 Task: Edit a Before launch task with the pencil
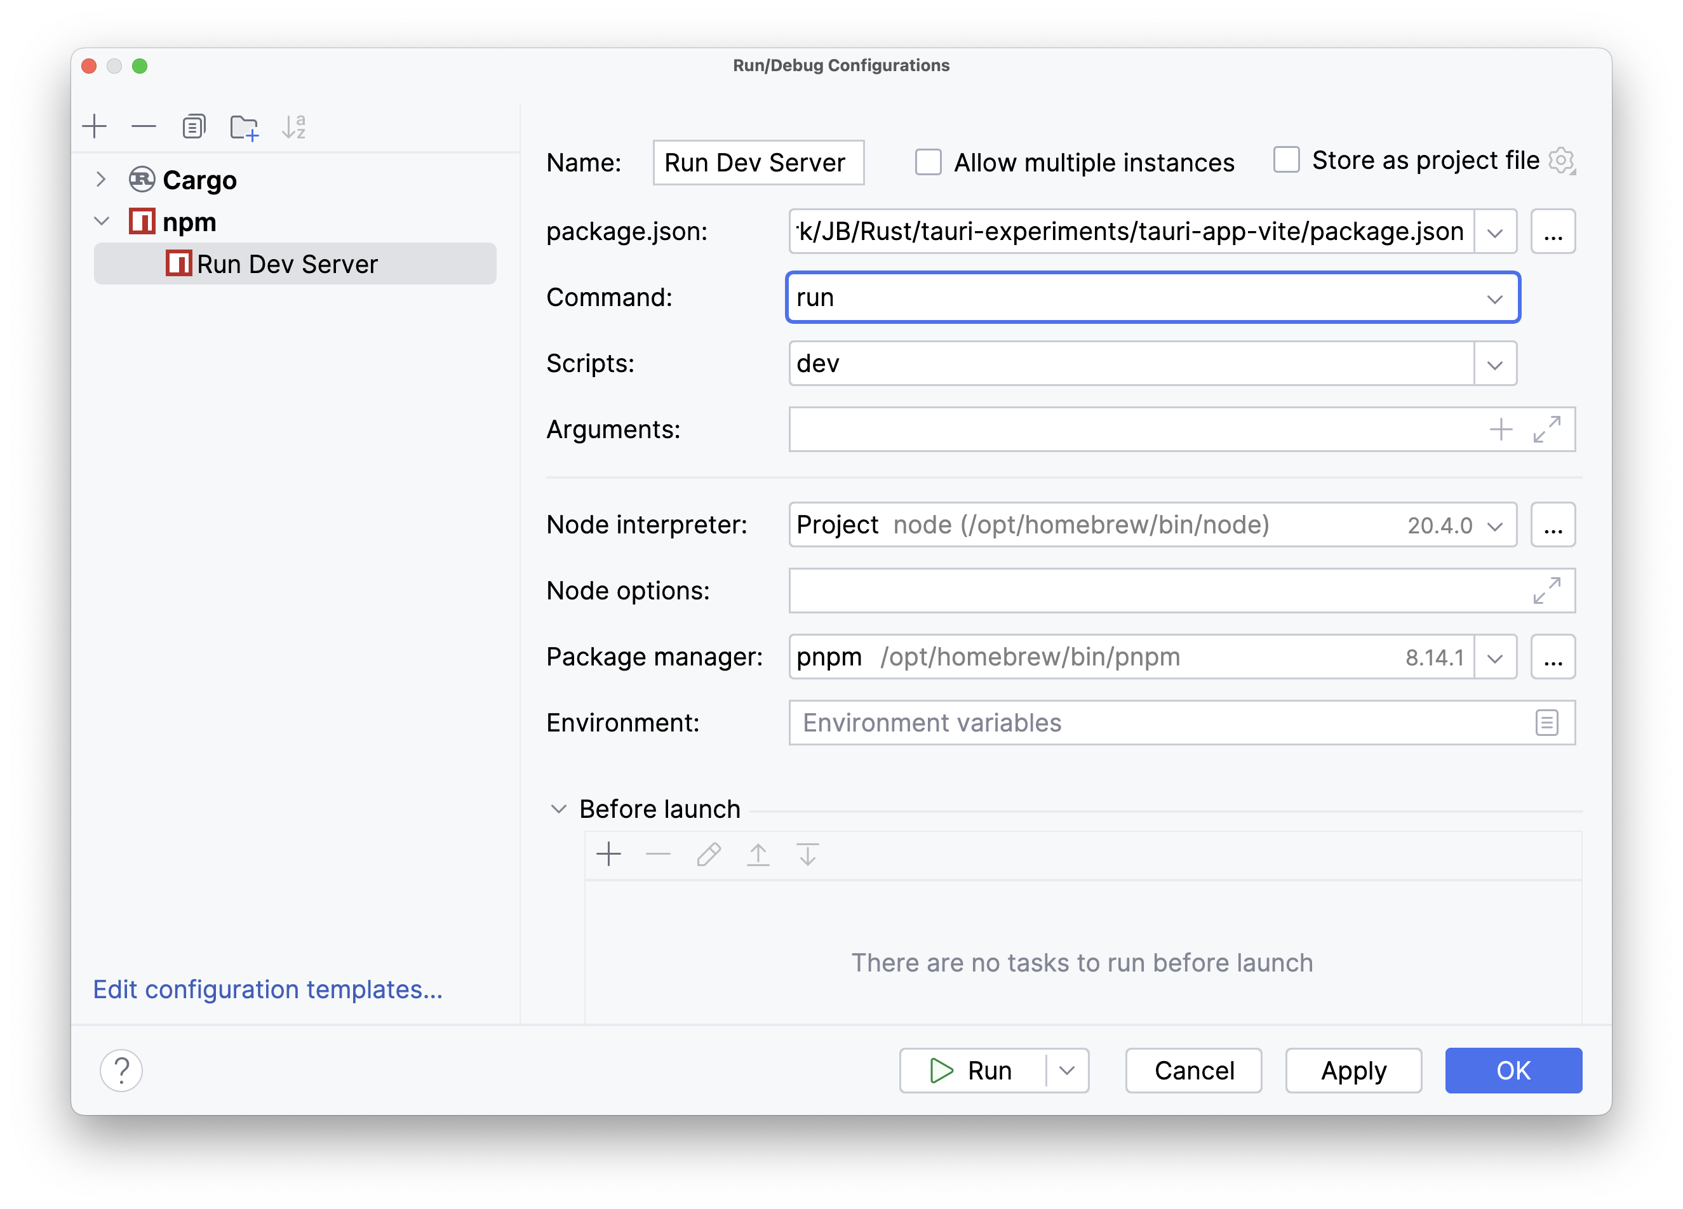pyautogui.click(x=708, y=855)
